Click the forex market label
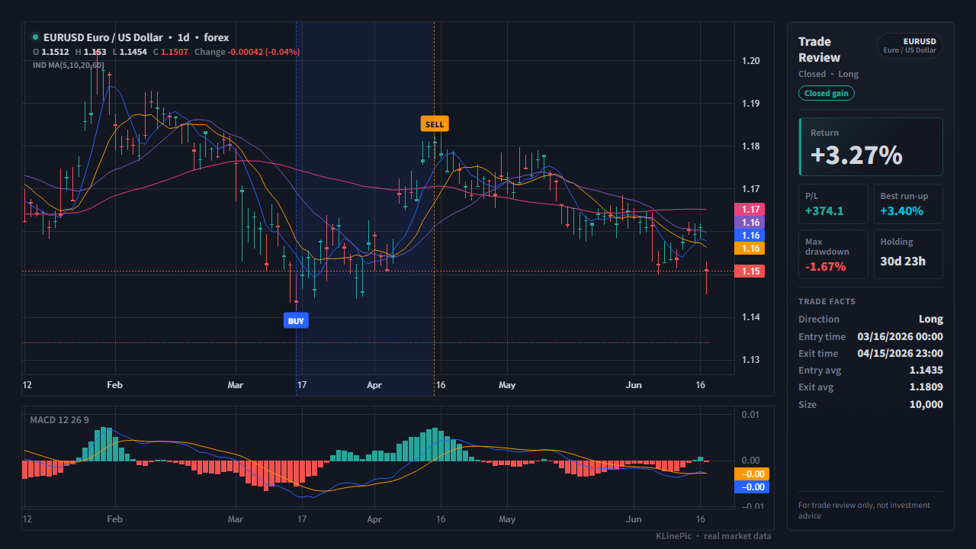This screenshot has height=549, width=976. pyautogui.click(x=216, y=37)
